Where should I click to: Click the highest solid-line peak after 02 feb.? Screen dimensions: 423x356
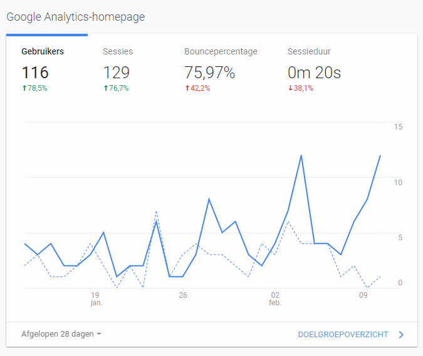coord(301,156)
